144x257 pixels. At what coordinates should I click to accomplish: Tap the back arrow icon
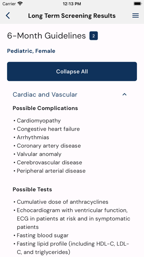[8, 16]
